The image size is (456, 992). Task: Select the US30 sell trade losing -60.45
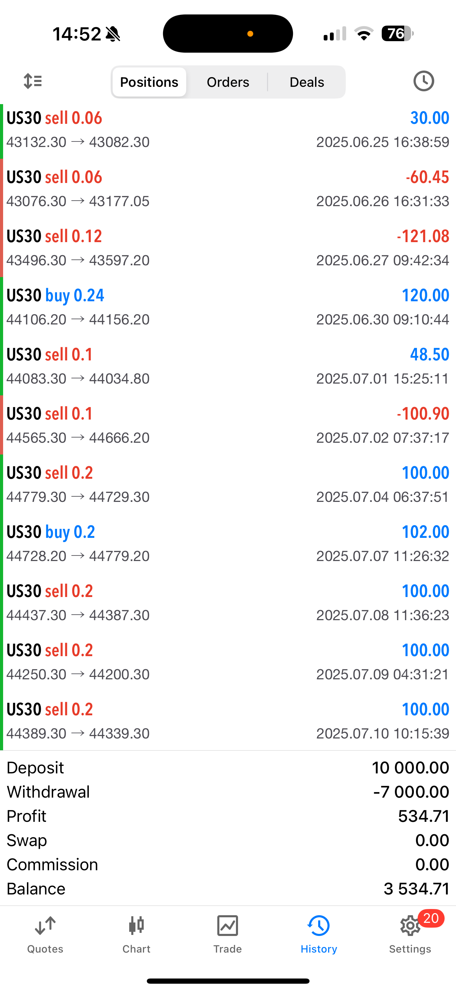tap(228, 189)
